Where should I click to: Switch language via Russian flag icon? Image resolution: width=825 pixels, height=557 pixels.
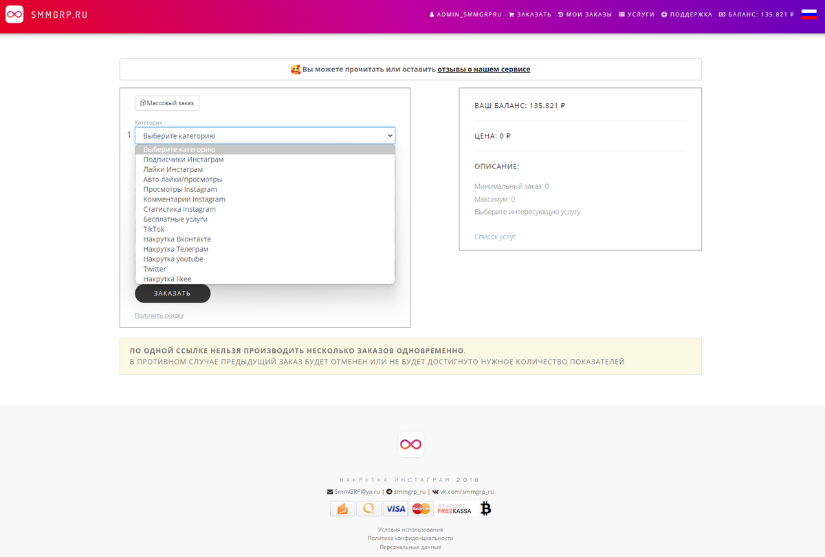point(808,14)
